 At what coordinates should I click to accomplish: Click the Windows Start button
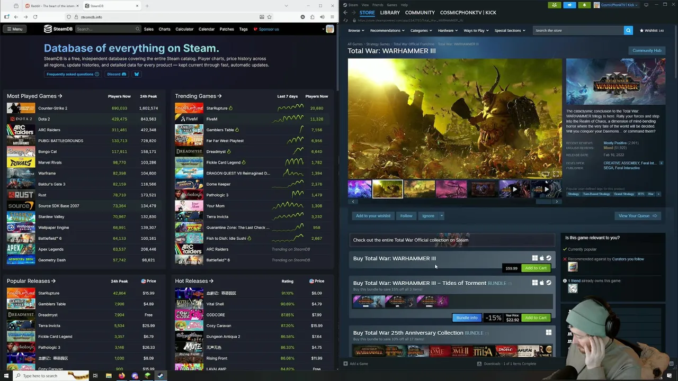point(6,376)
